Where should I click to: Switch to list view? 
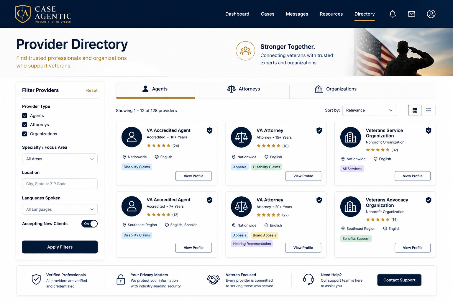(x=429, y=110)
